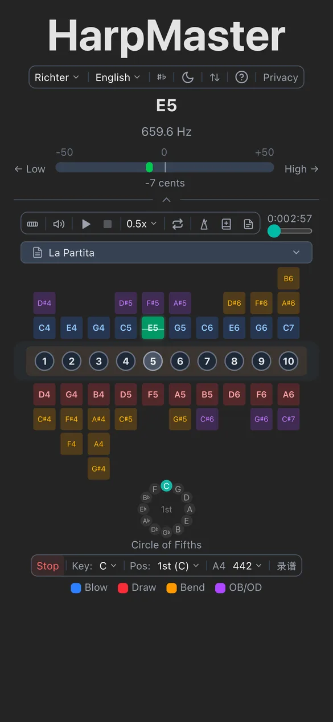Click the blue Blow legend swatch

[x=76, y=588]
